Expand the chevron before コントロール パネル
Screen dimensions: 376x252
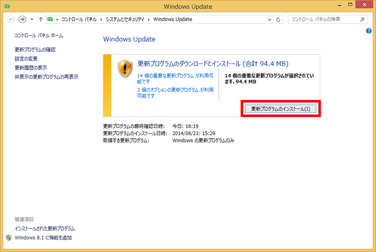[57, 19]
